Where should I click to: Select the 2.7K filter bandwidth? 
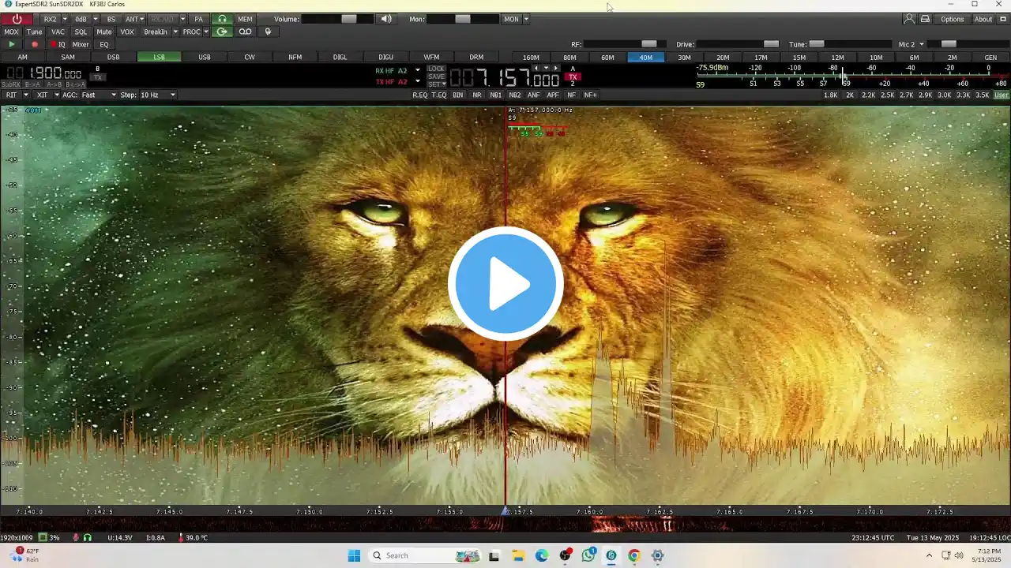906,95
